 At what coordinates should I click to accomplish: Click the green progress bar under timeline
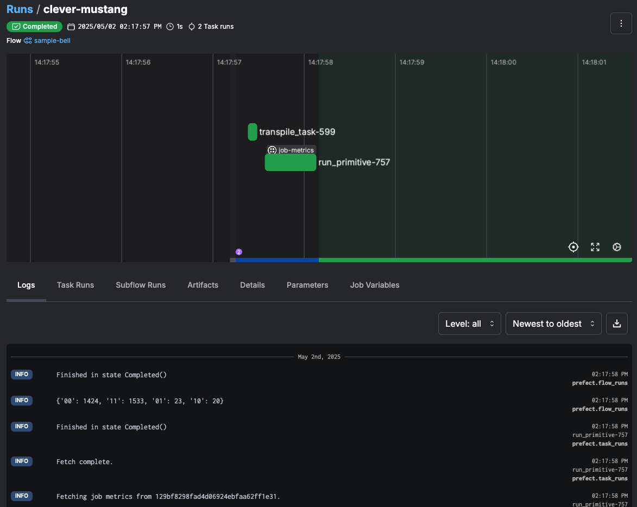475,260
